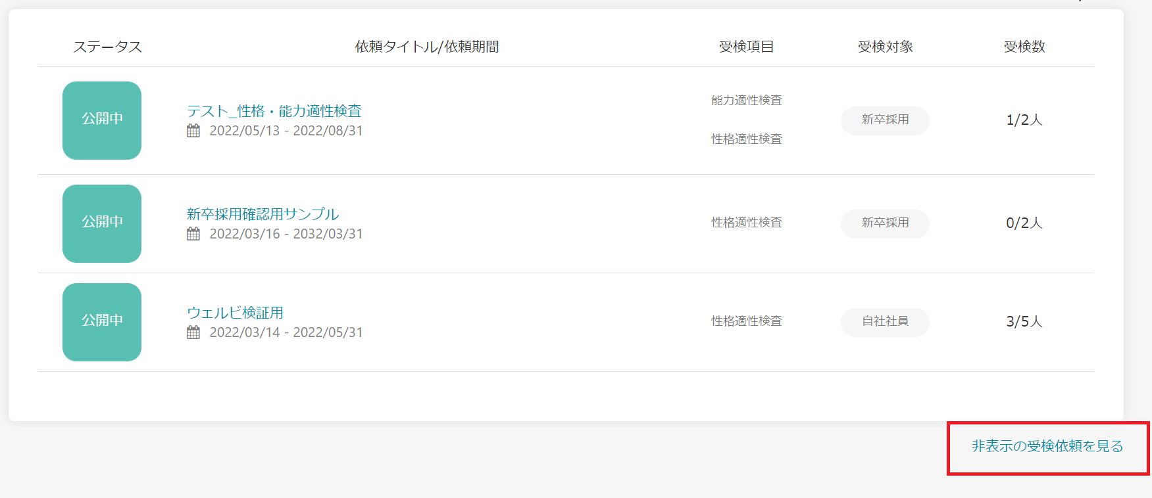Viewport: 1152px width, 498px height.
Task: Click 公開中 badge for 新卒採用確認用サンプル
Action: 102,223
